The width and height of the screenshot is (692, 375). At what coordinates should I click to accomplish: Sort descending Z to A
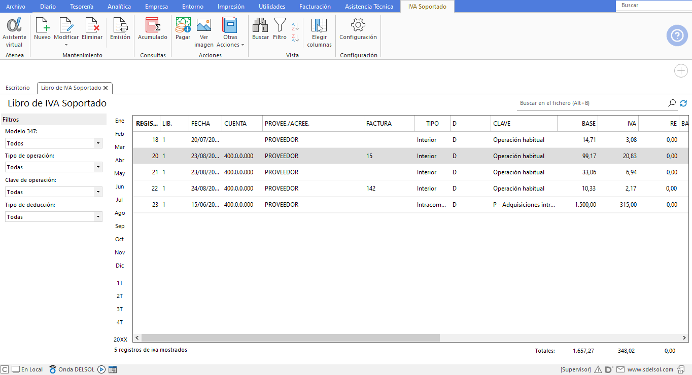pos(295,37)
